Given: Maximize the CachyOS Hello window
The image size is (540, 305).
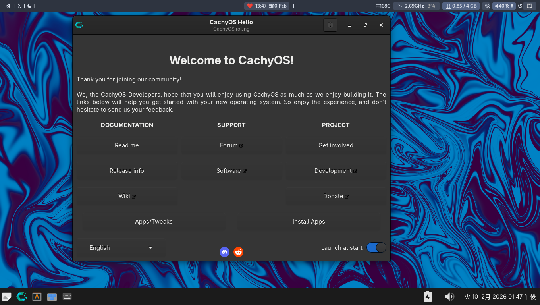Looking at the screenshot, I should tap(365, 25).
